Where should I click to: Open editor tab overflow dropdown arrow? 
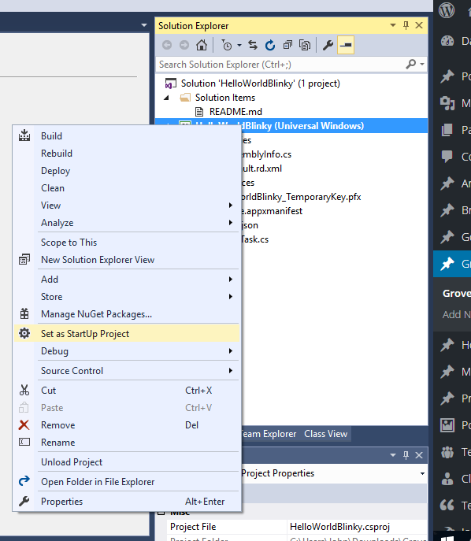[144, 25]
